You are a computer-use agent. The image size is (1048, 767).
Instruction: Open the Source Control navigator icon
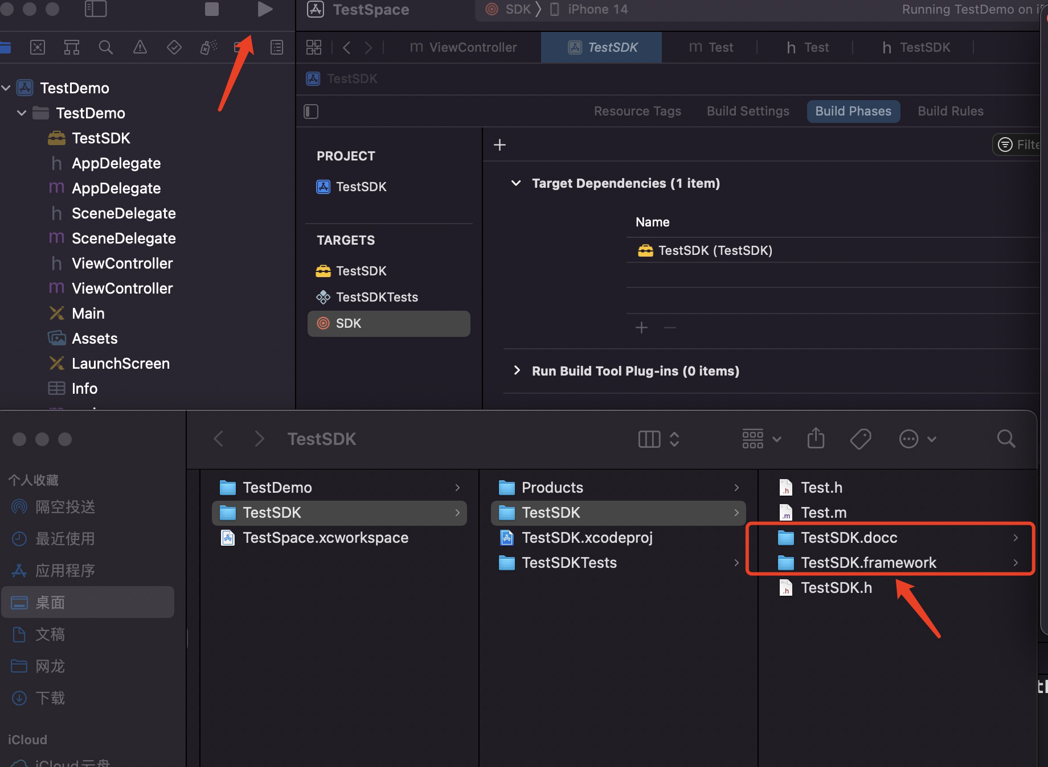tap(38, 47)
